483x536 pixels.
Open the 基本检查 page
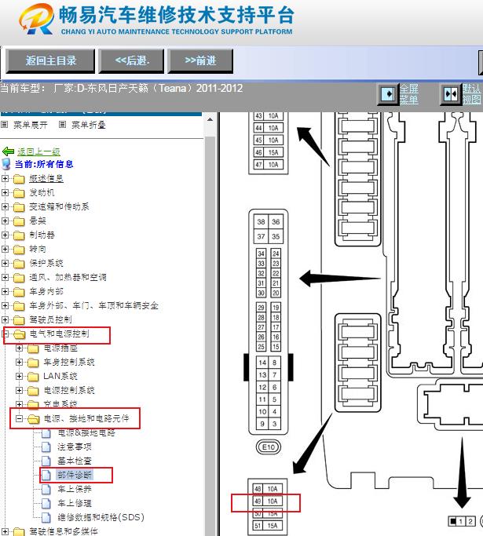point(75,461)
